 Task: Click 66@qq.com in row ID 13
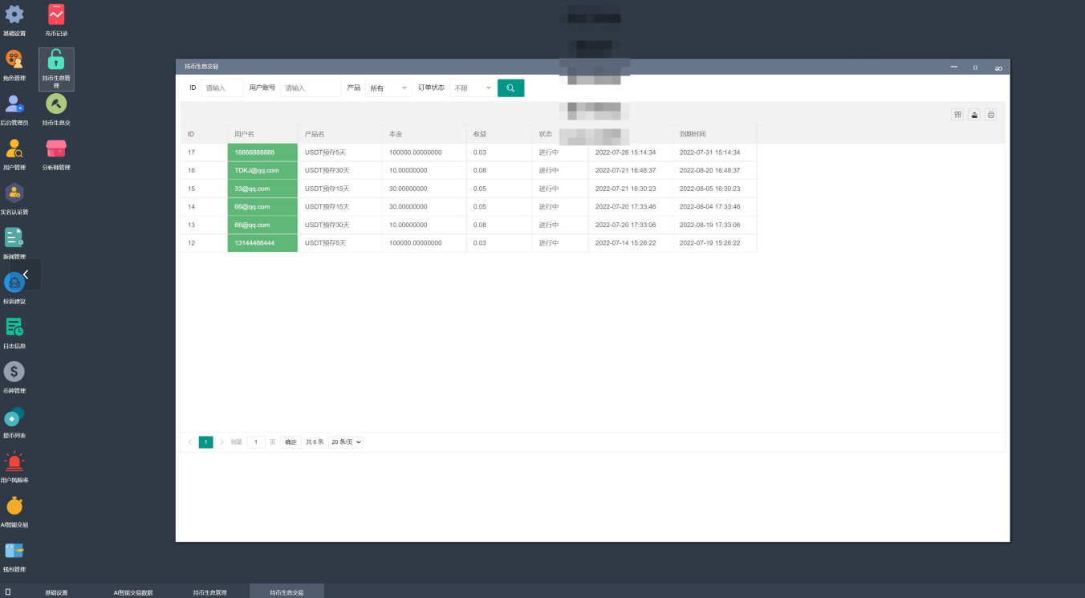262,225
